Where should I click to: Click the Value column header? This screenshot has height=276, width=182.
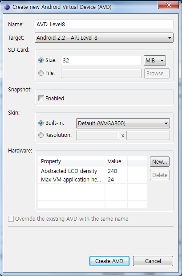[116, 161]
